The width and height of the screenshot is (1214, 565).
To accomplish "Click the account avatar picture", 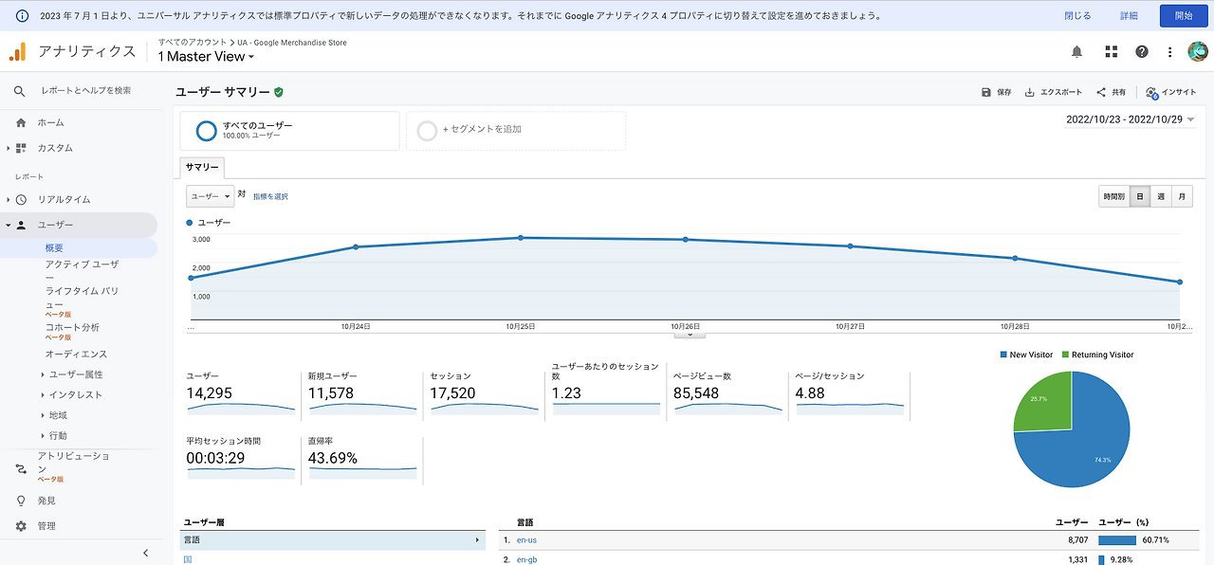I will (x=1197, y=52).
